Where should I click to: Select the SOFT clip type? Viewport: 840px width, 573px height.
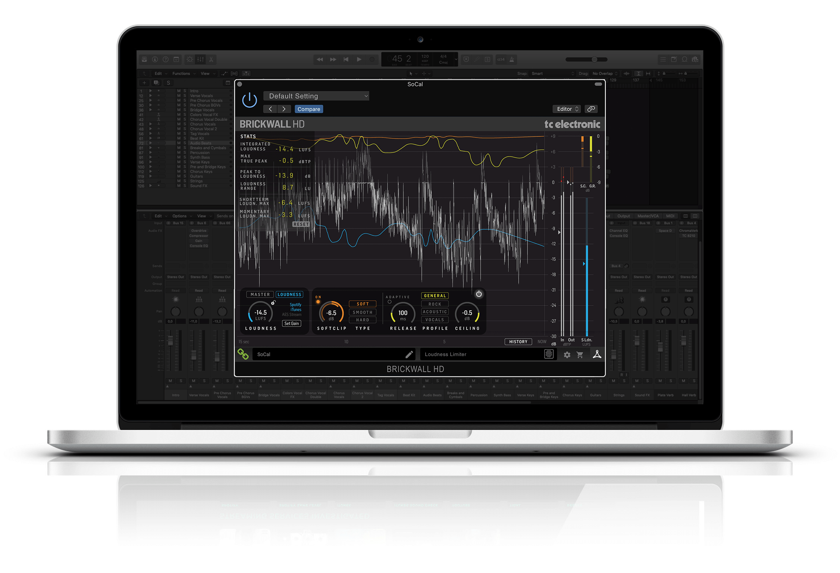tap(363, 304)
